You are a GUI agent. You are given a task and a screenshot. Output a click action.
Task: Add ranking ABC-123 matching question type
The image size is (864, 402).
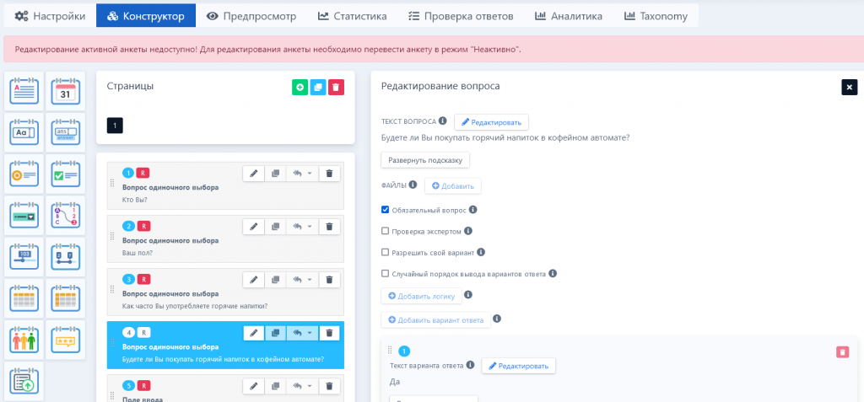66,215
